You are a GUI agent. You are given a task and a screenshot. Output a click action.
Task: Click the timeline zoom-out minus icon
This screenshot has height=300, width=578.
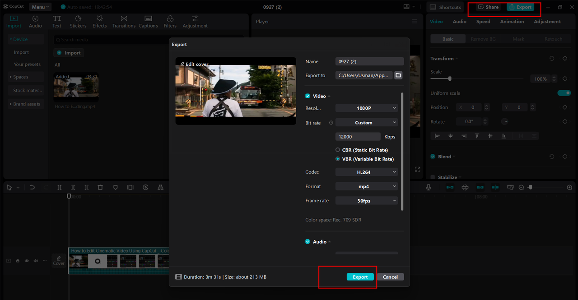[521, 187]
